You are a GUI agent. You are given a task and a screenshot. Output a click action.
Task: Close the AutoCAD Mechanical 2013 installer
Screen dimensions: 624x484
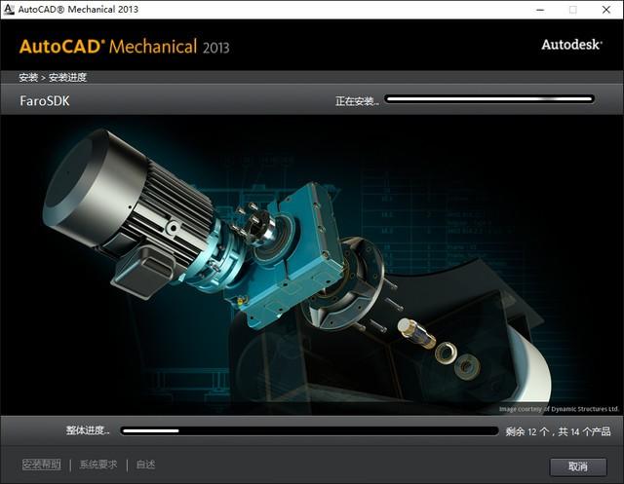(606, 10)
